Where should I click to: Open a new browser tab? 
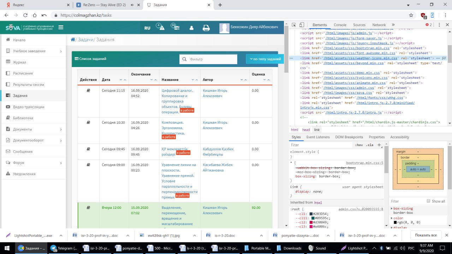click(220, 5)
